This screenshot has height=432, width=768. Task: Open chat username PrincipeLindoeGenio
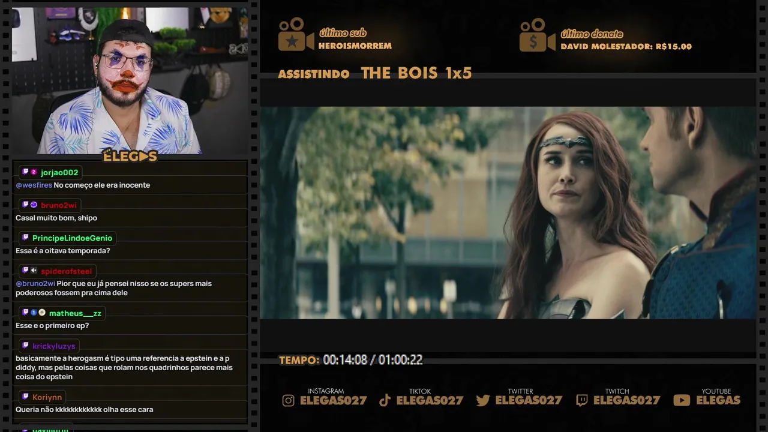[72, 239]
